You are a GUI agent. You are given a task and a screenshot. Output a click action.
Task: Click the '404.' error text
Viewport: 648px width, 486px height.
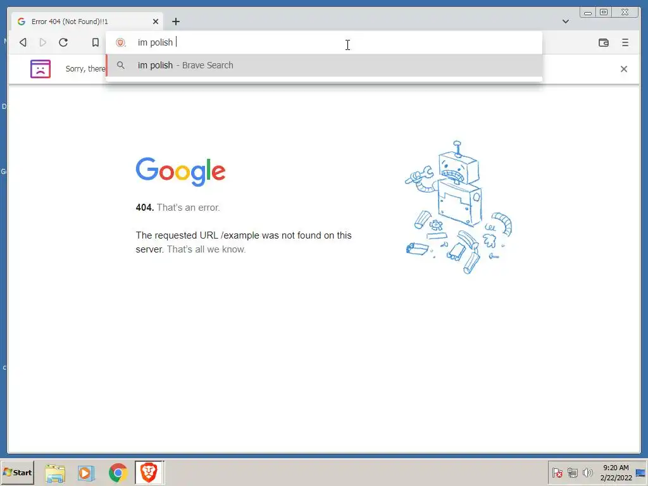[x=145, y=208]
